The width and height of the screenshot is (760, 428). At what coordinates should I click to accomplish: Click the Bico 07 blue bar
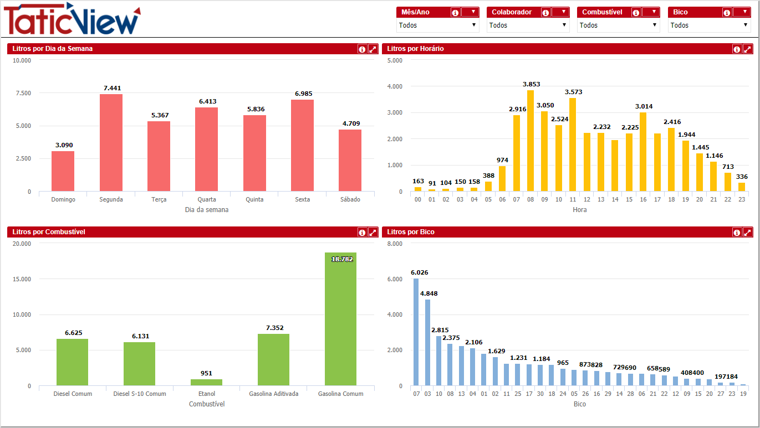click(416, 332)
